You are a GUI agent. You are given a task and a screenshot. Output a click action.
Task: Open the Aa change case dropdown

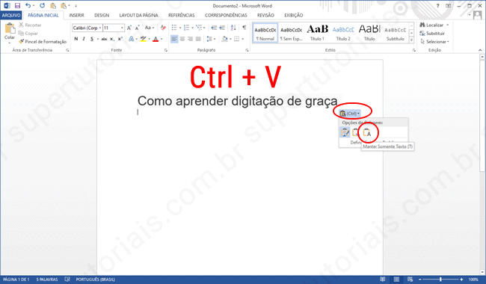click(150, 28)
